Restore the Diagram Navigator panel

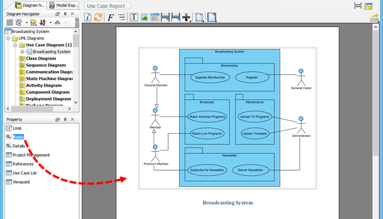57,14
